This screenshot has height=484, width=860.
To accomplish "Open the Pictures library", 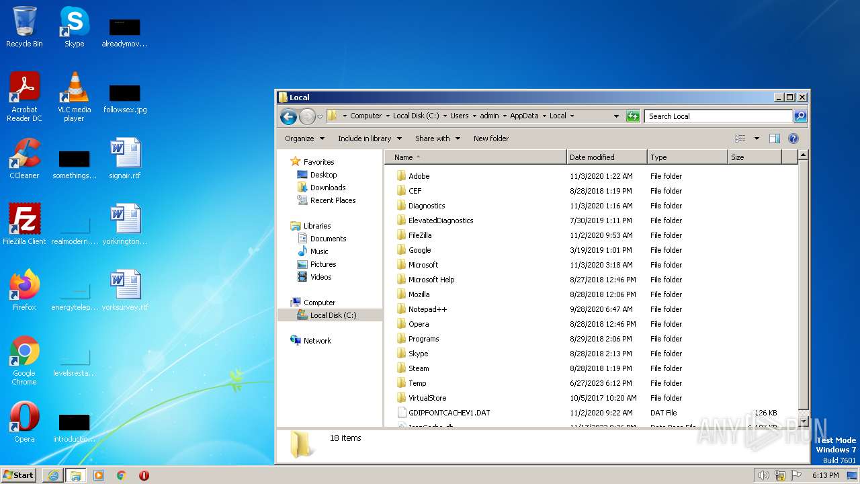I will [323, 264].
